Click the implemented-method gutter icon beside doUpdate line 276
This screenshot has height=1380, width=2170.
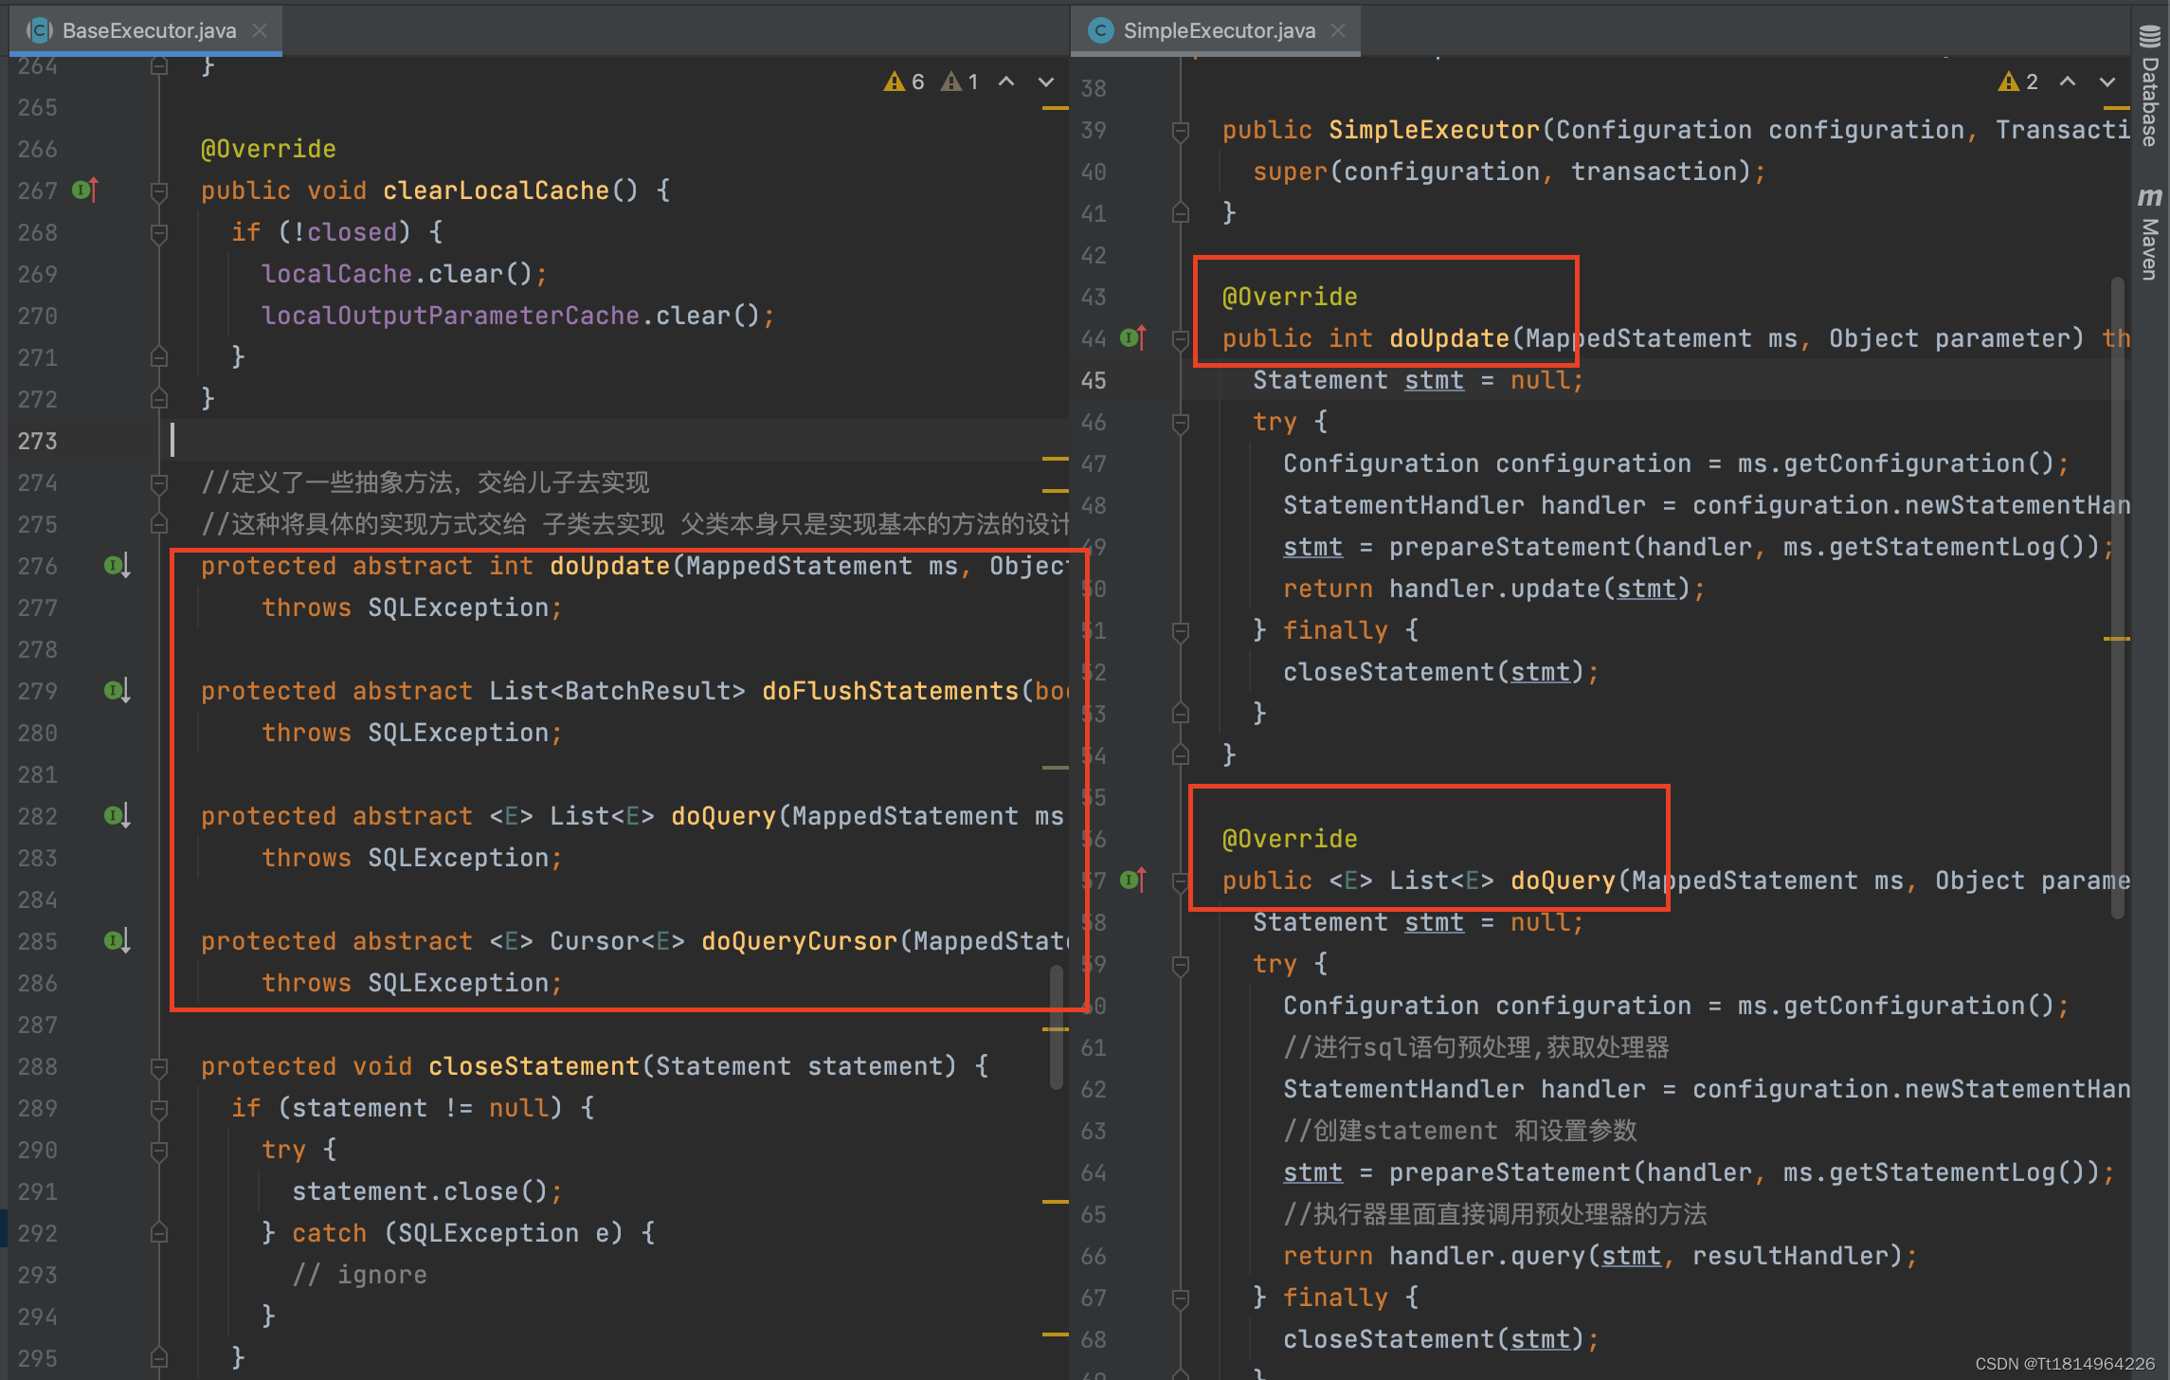pos(117,566)
